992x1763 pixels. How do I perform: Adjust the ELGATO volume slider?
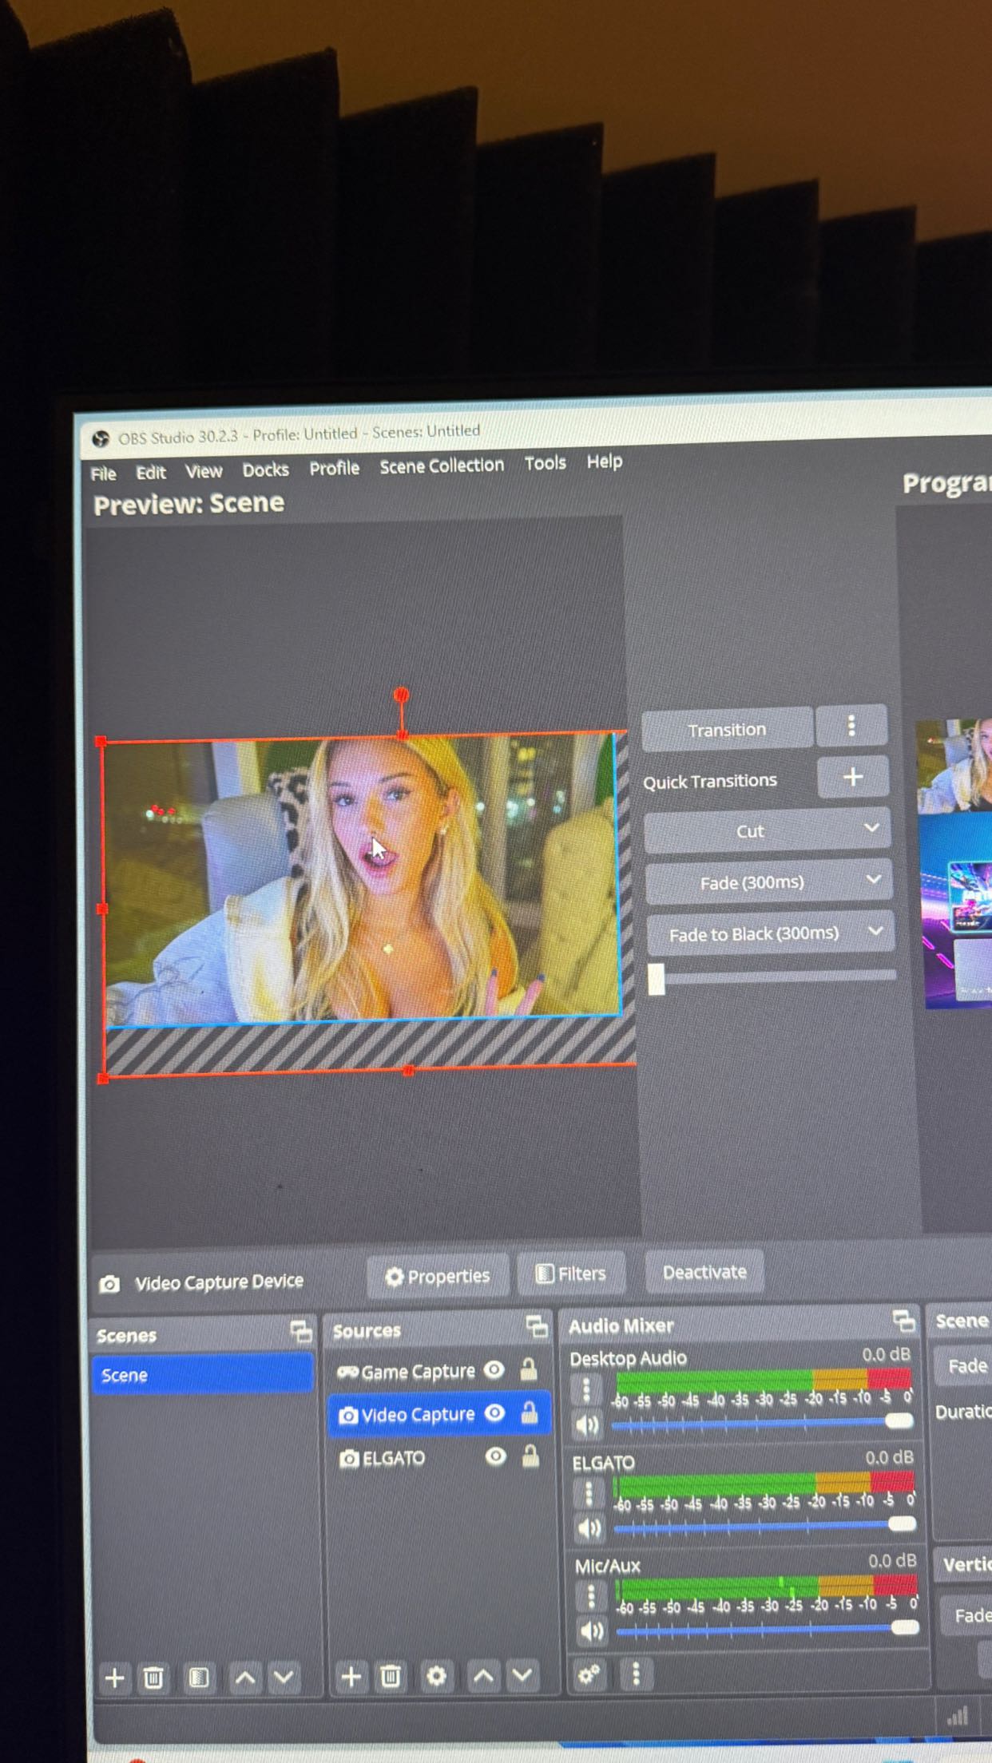click(x=901, y=1523)
